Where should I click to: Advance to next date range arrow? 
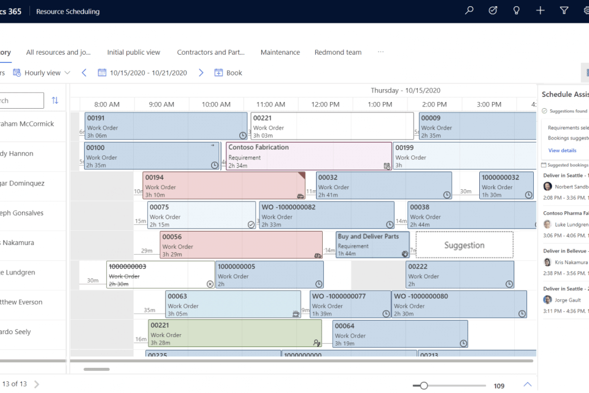[x=201, y=72]
